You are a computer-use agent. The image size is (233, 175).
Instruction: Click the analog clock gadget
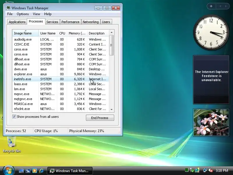[x=211, y=32]
